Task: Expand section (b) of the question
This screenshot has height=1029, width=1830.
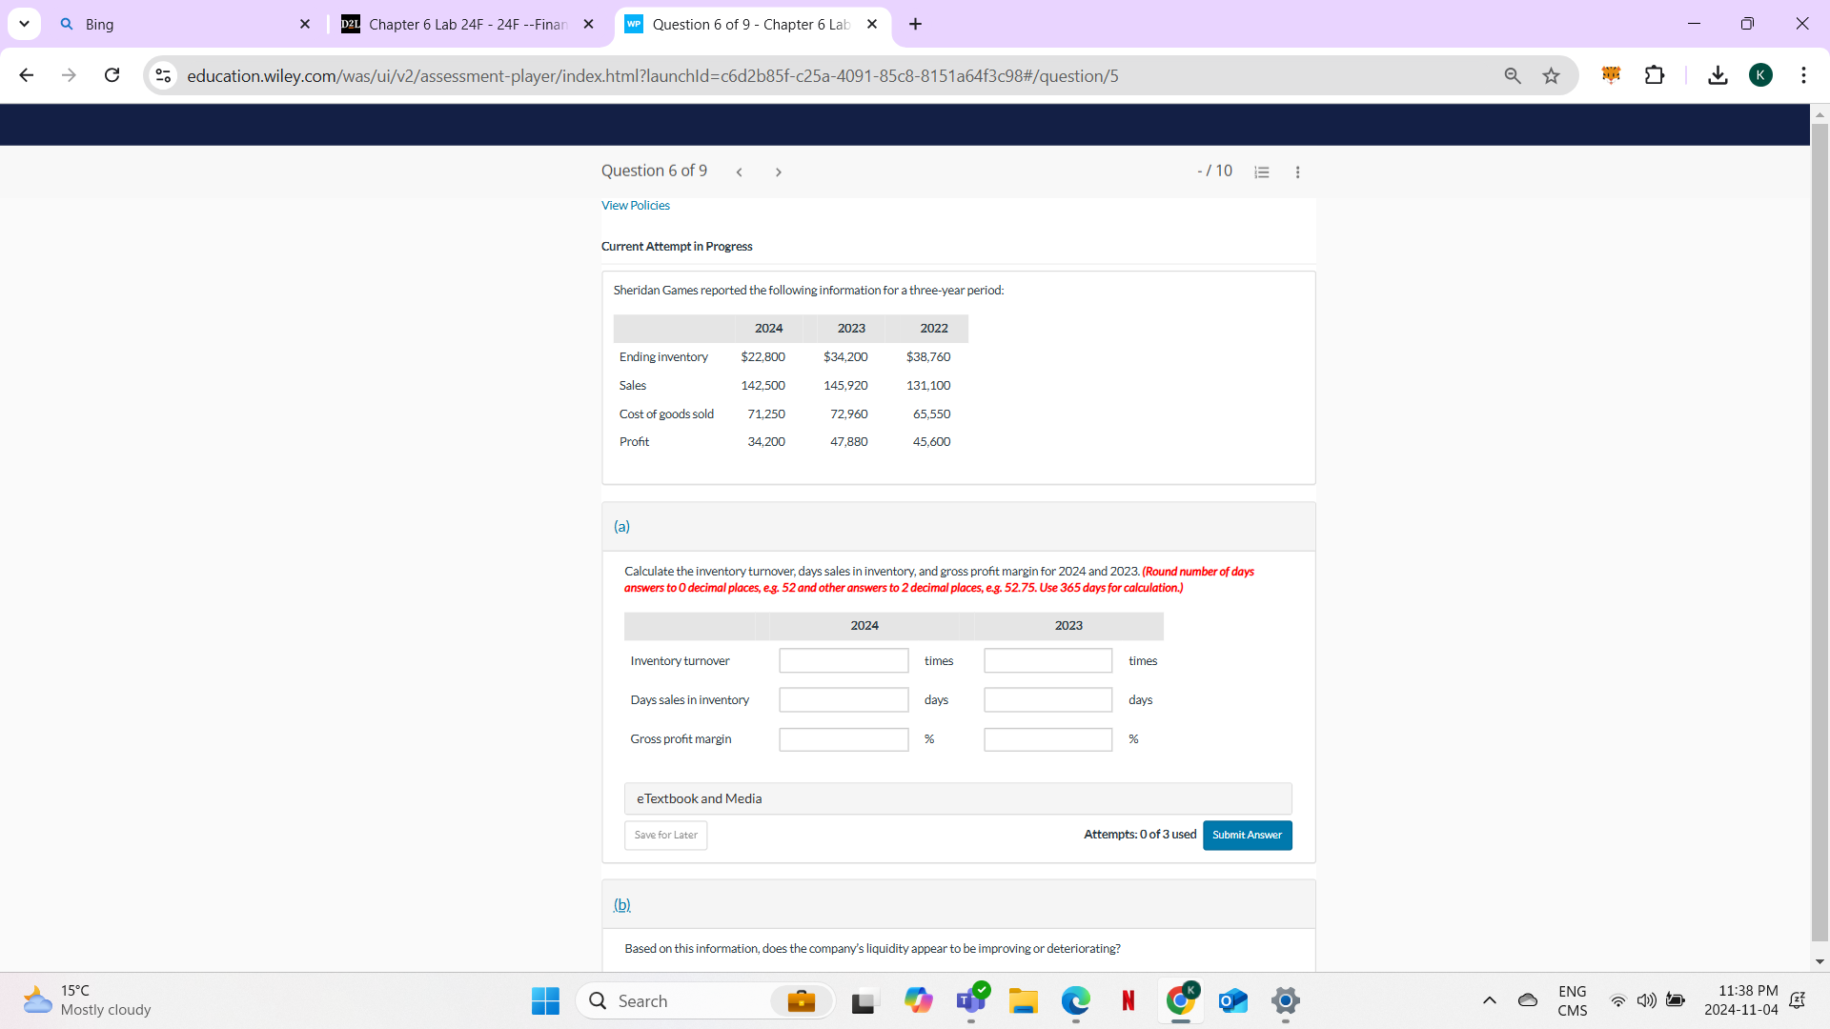Action: point(621,904)
